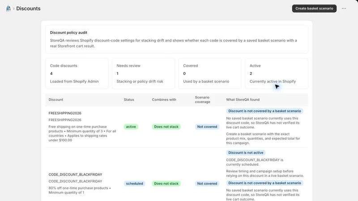Select the Discount policy audit heading
Image resolution: width=358 pixels, height=201 pixels.
(68, 33)
